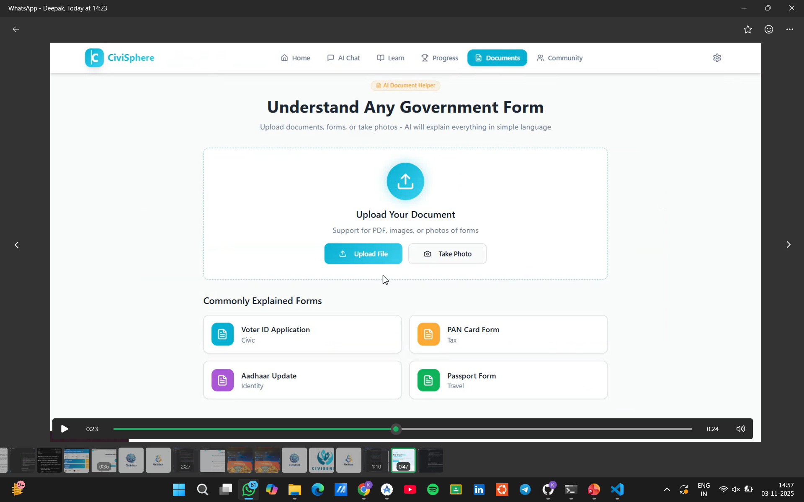Screen dimensions: 804x502
Task: Show hidden system tray icons
Action: point(667,489)
